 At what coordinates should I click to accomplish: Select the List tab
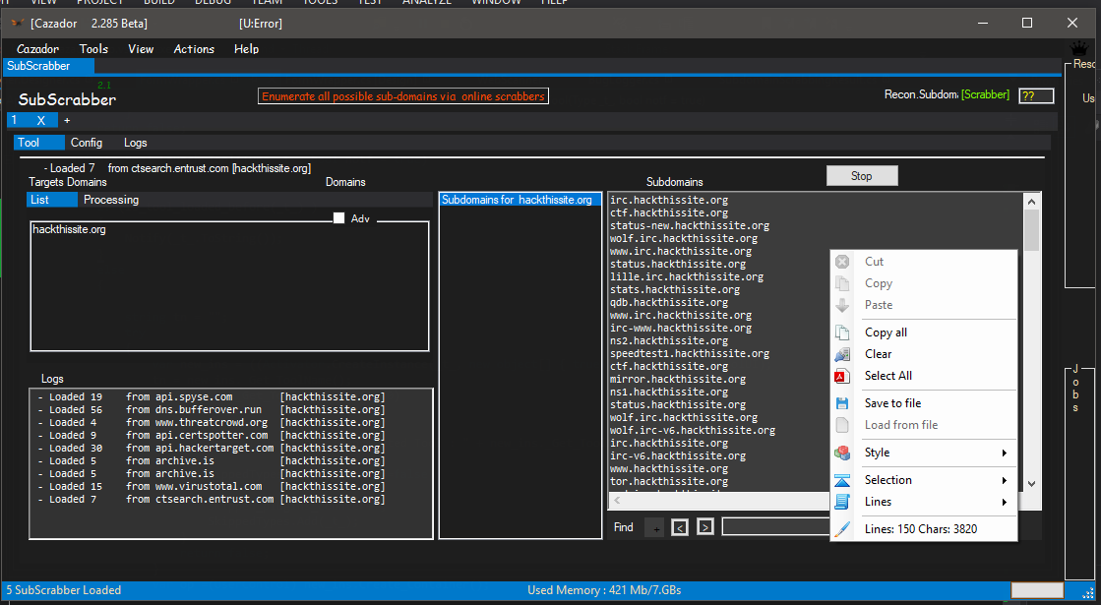coord(53,200)
